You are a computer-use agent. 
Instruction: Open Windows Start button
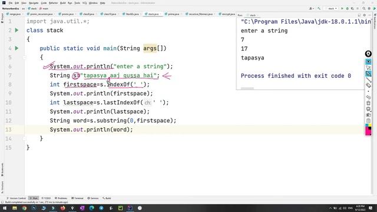coord(5,208)
